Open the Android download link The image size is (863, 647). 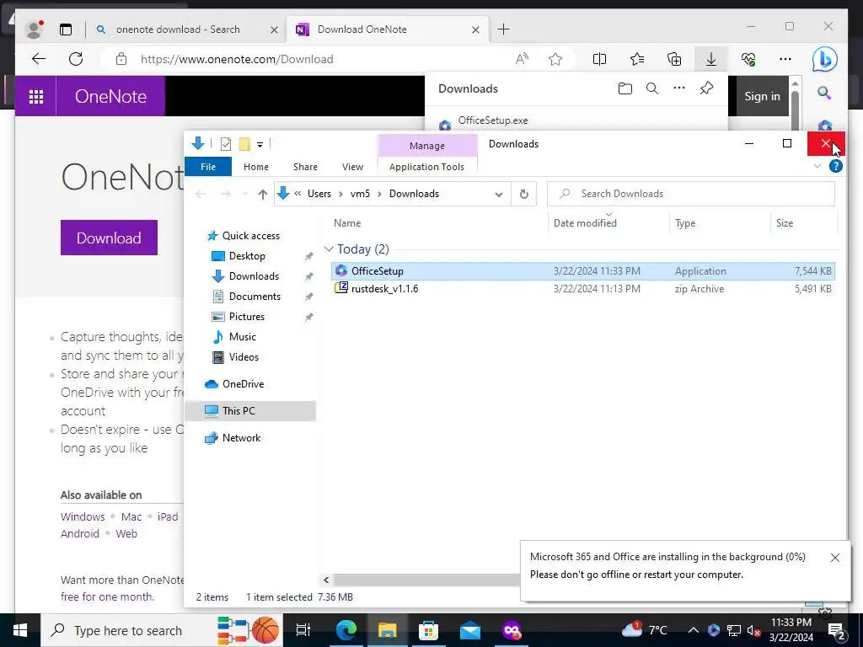coord(80,533)
